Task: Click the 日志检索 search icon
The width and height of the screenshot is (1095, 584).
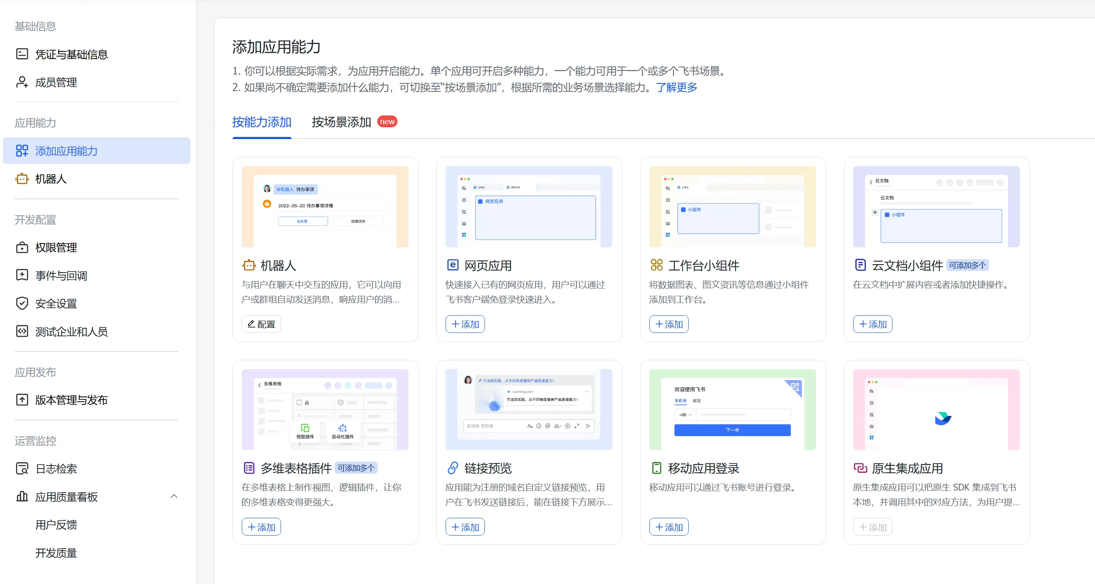Action: tap(22, 469)
